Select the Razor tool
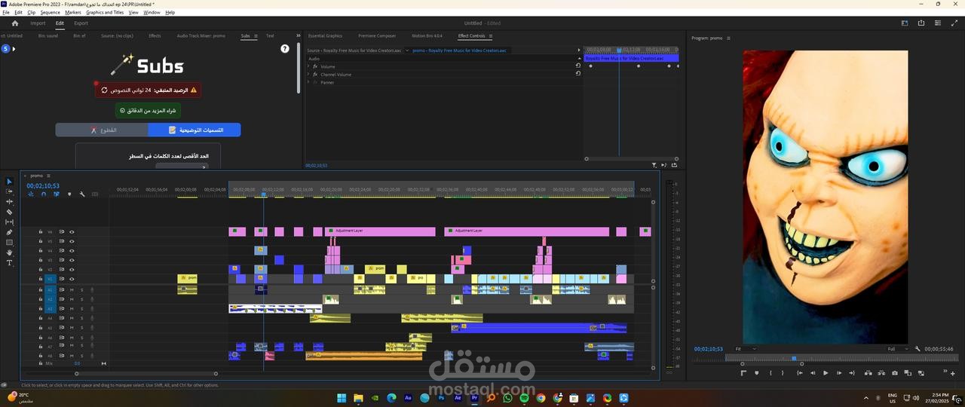 click(x=10, y=213)
